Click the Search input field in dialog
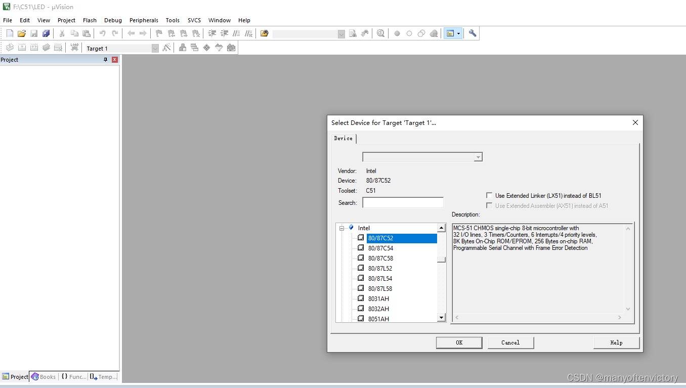Image resolution: width=686 pixels, height=388 pixels. [x=403, y=203]
